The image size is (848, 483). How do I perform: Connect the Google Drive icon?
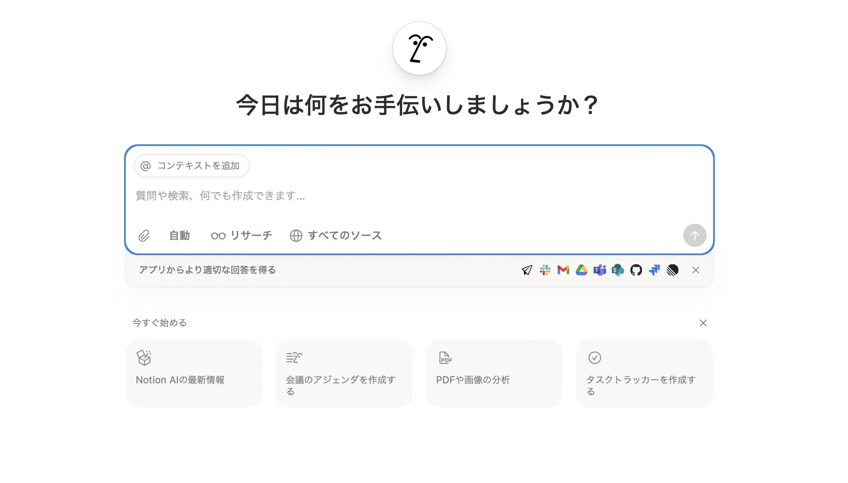(582, 270)
